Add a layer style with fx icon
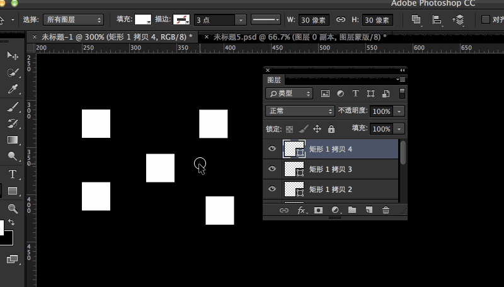The height and width of the screenshot is (287, 504). tap(301, 210)
